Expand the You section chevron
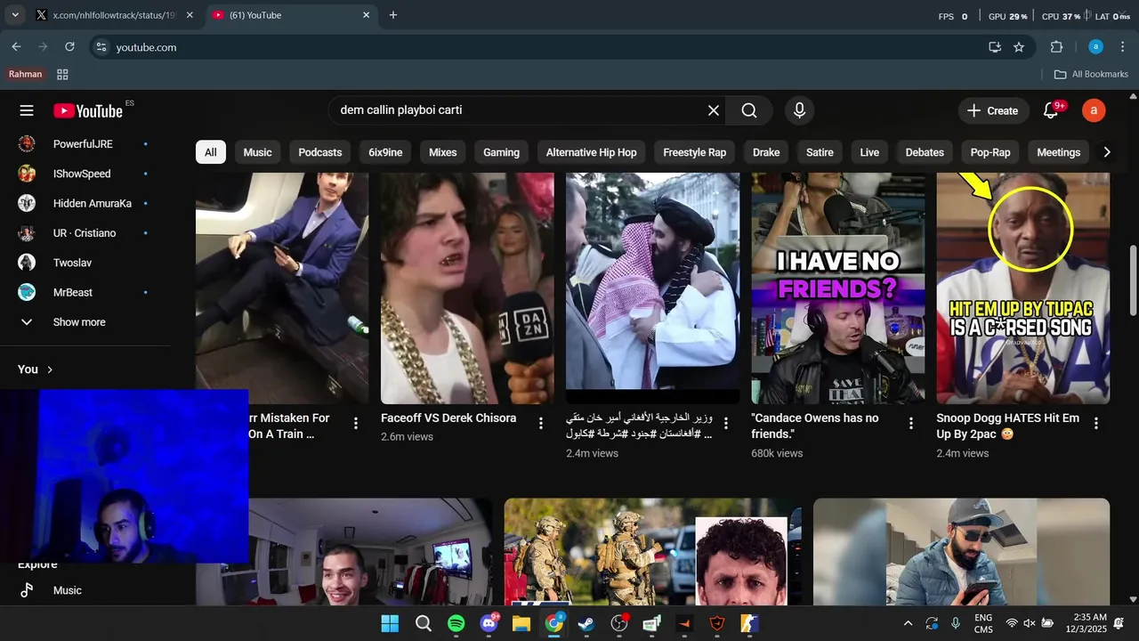 pyautogui.click(x=50, y=369)
